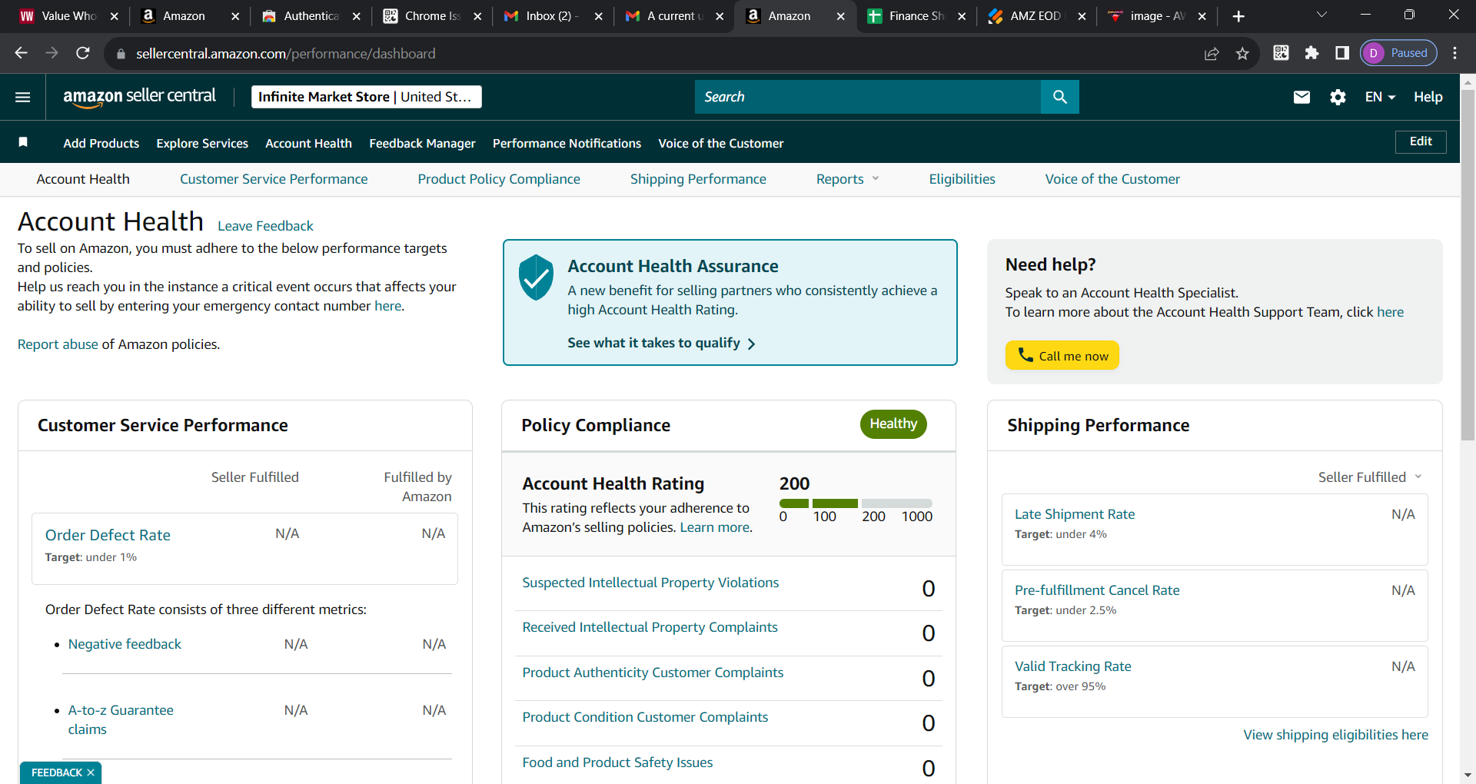Click Learn more about Account Health Rating
The height and width of the screenshot is (784, 1476).
pos(714,527)
